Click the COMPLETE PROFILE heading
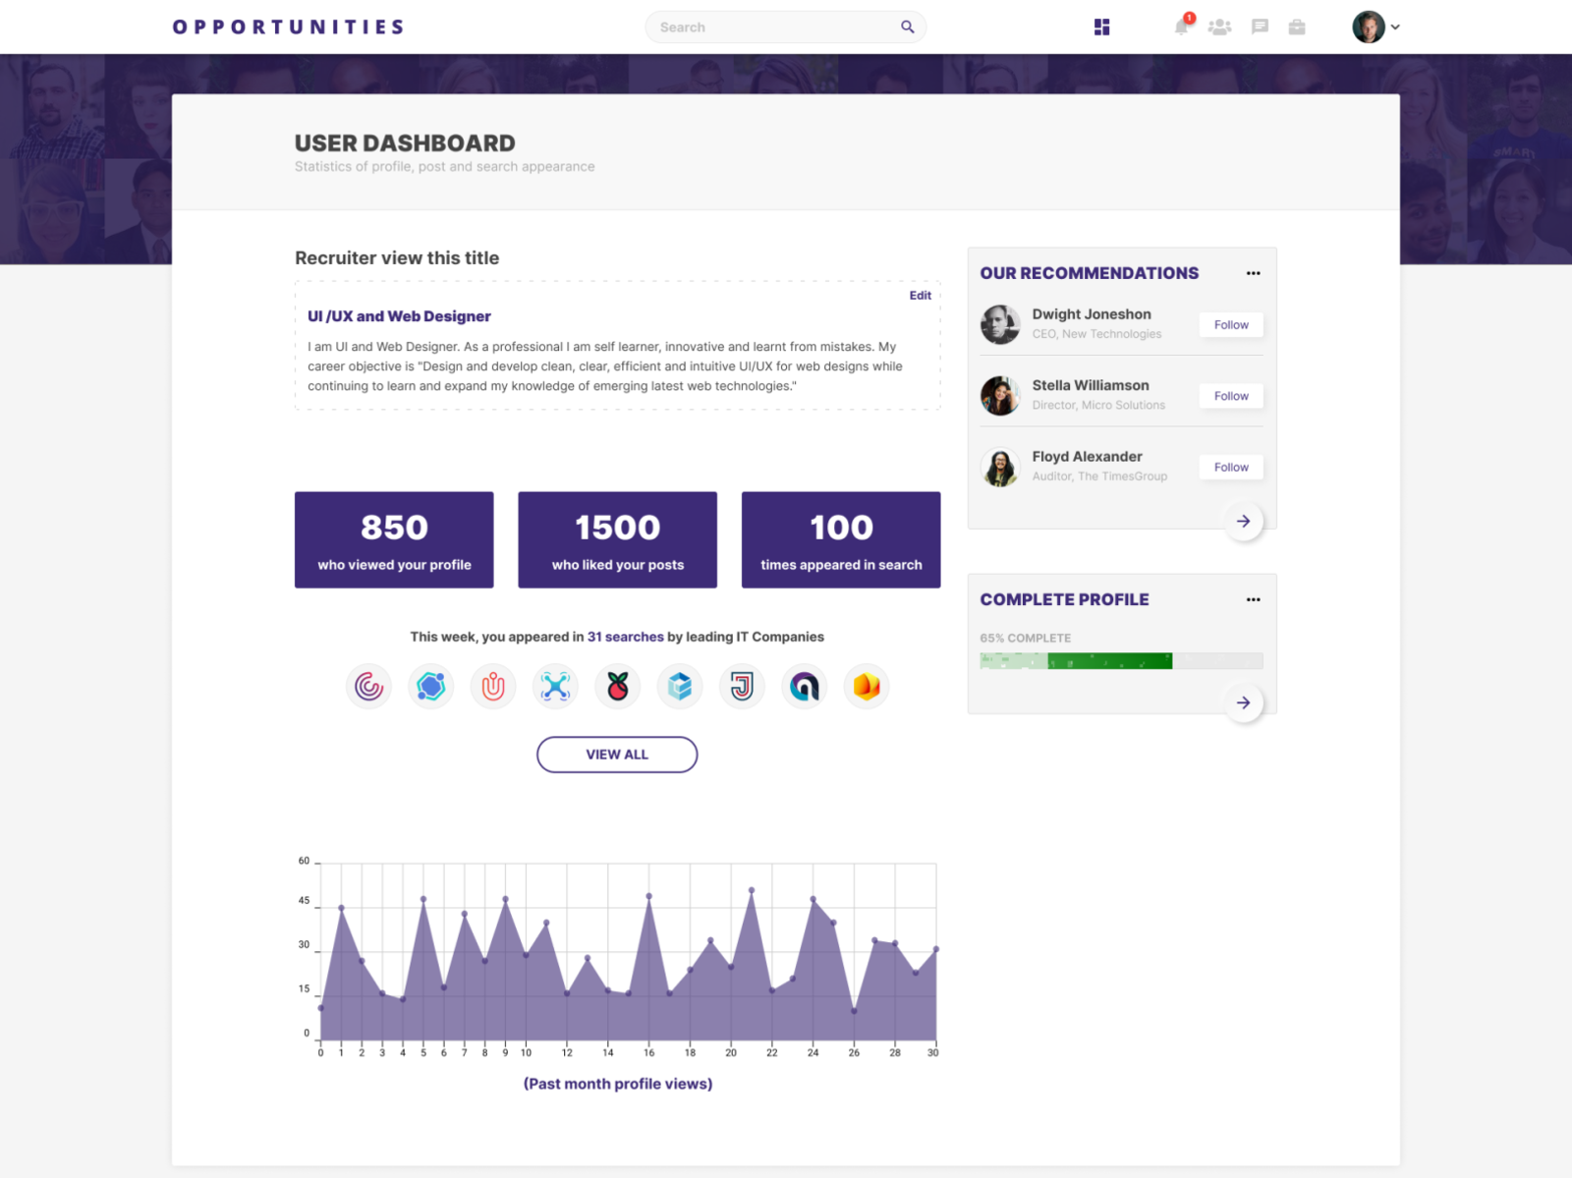This screenshot has height=1178, width=1572. [1064, 599]
